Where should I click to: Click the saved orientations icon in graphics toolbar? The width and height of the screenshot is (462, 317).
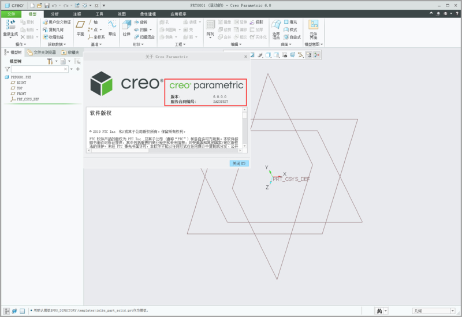coord(277,55)
